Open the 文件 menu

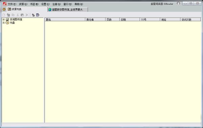(x=12, y=4)
